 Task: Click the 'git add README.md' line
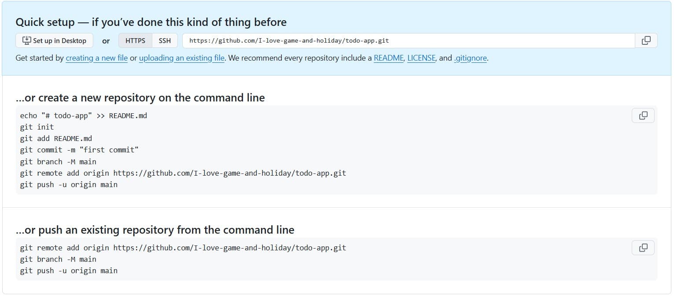pos(56,138)
